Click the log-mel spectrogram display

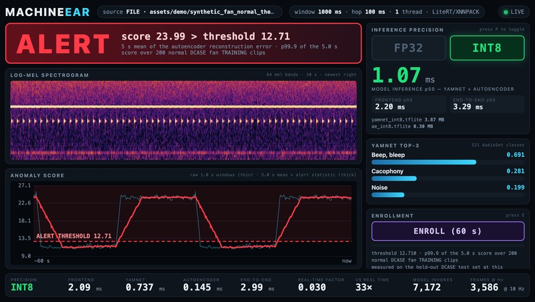pyautogui.click(x=184, y=120)
